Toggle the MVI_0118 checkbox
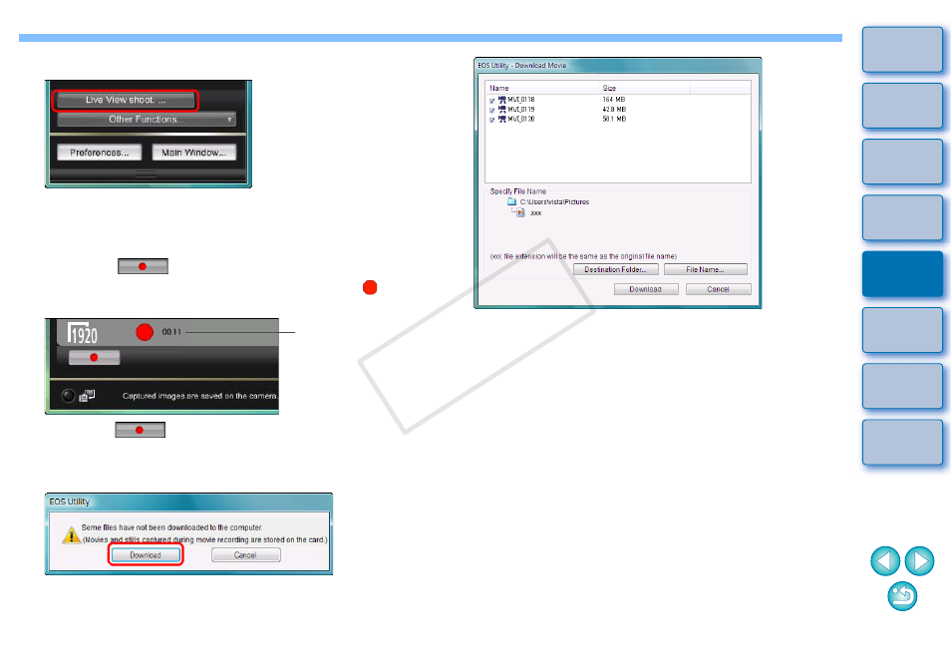Image resolution: width=951 pixels, height=672 pixels. pos(491,101)
